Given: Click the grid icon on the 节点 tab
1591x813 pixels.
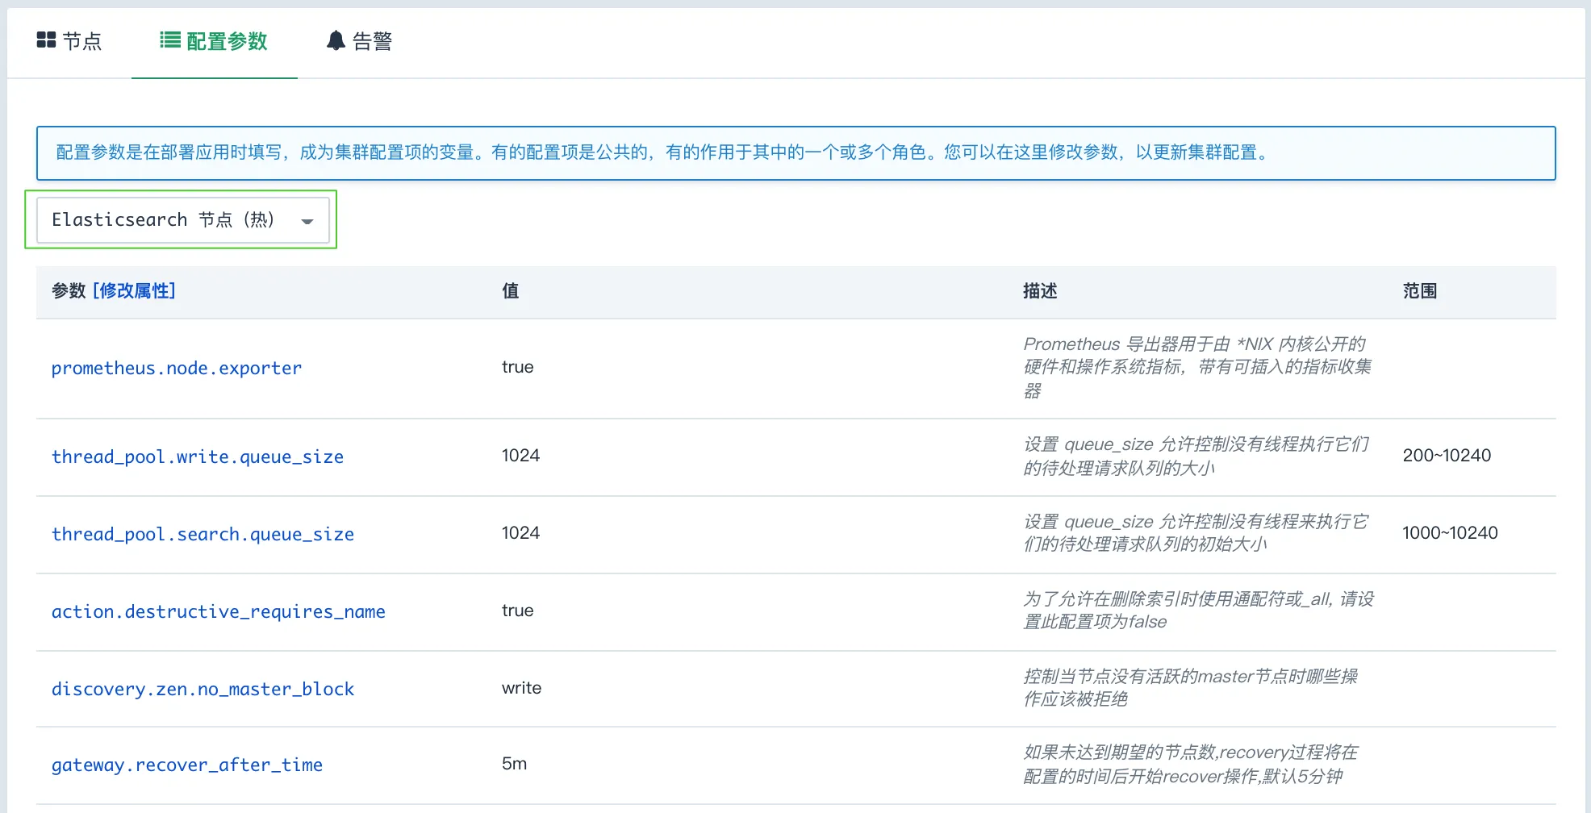Looking at the screenshot, I should pos(46,40).
